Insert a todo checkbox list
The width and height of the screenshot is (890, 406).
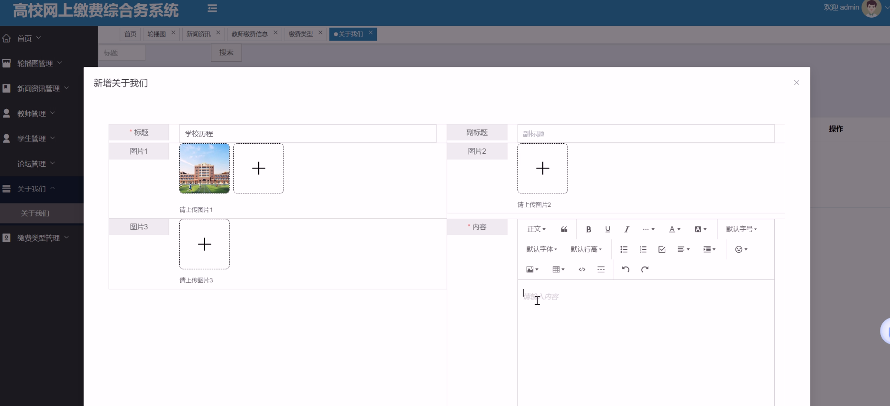click(x=662, y=249)
